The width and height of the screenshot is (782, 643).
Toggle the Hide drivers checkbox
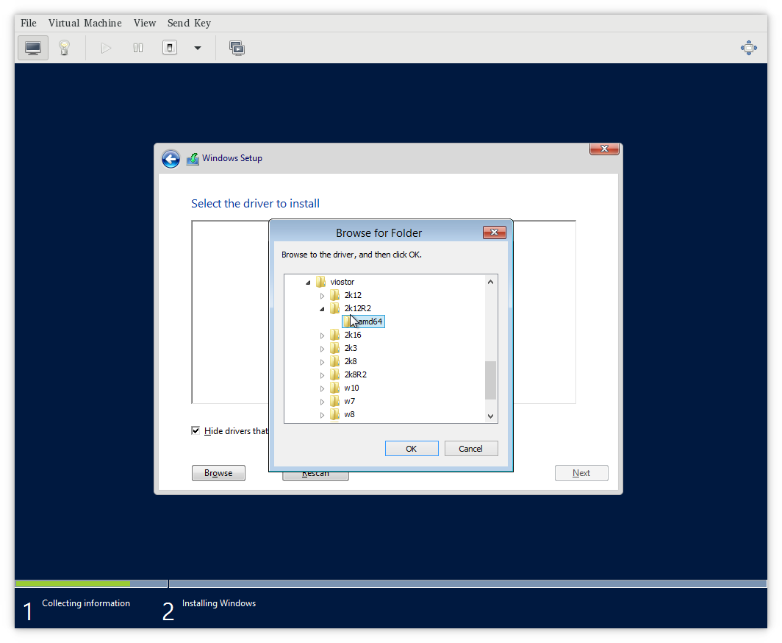click(x=195, y=430)
